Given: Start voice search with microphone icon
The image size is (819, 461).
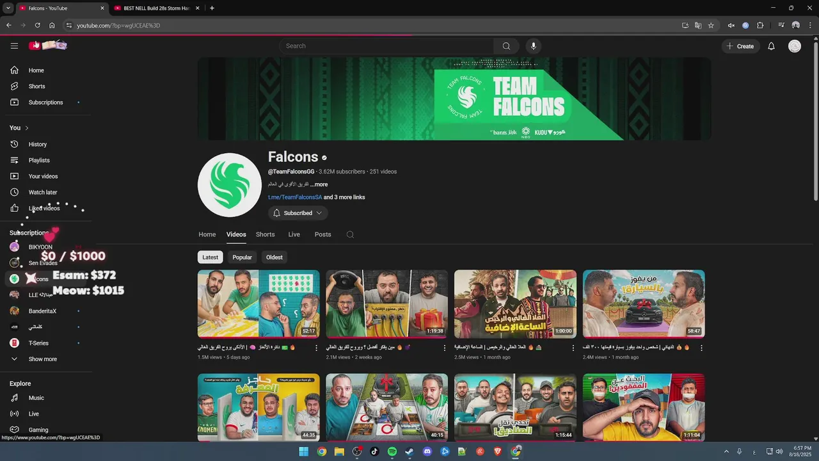Looking at the screenshot, I should coord(533,46).
